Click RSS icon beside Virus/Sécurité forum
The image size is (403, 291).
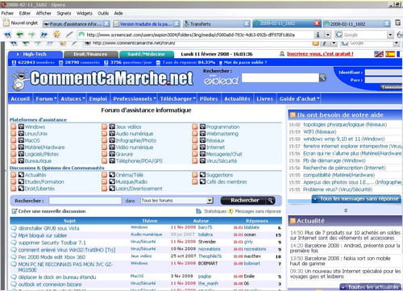pos(195,160)
